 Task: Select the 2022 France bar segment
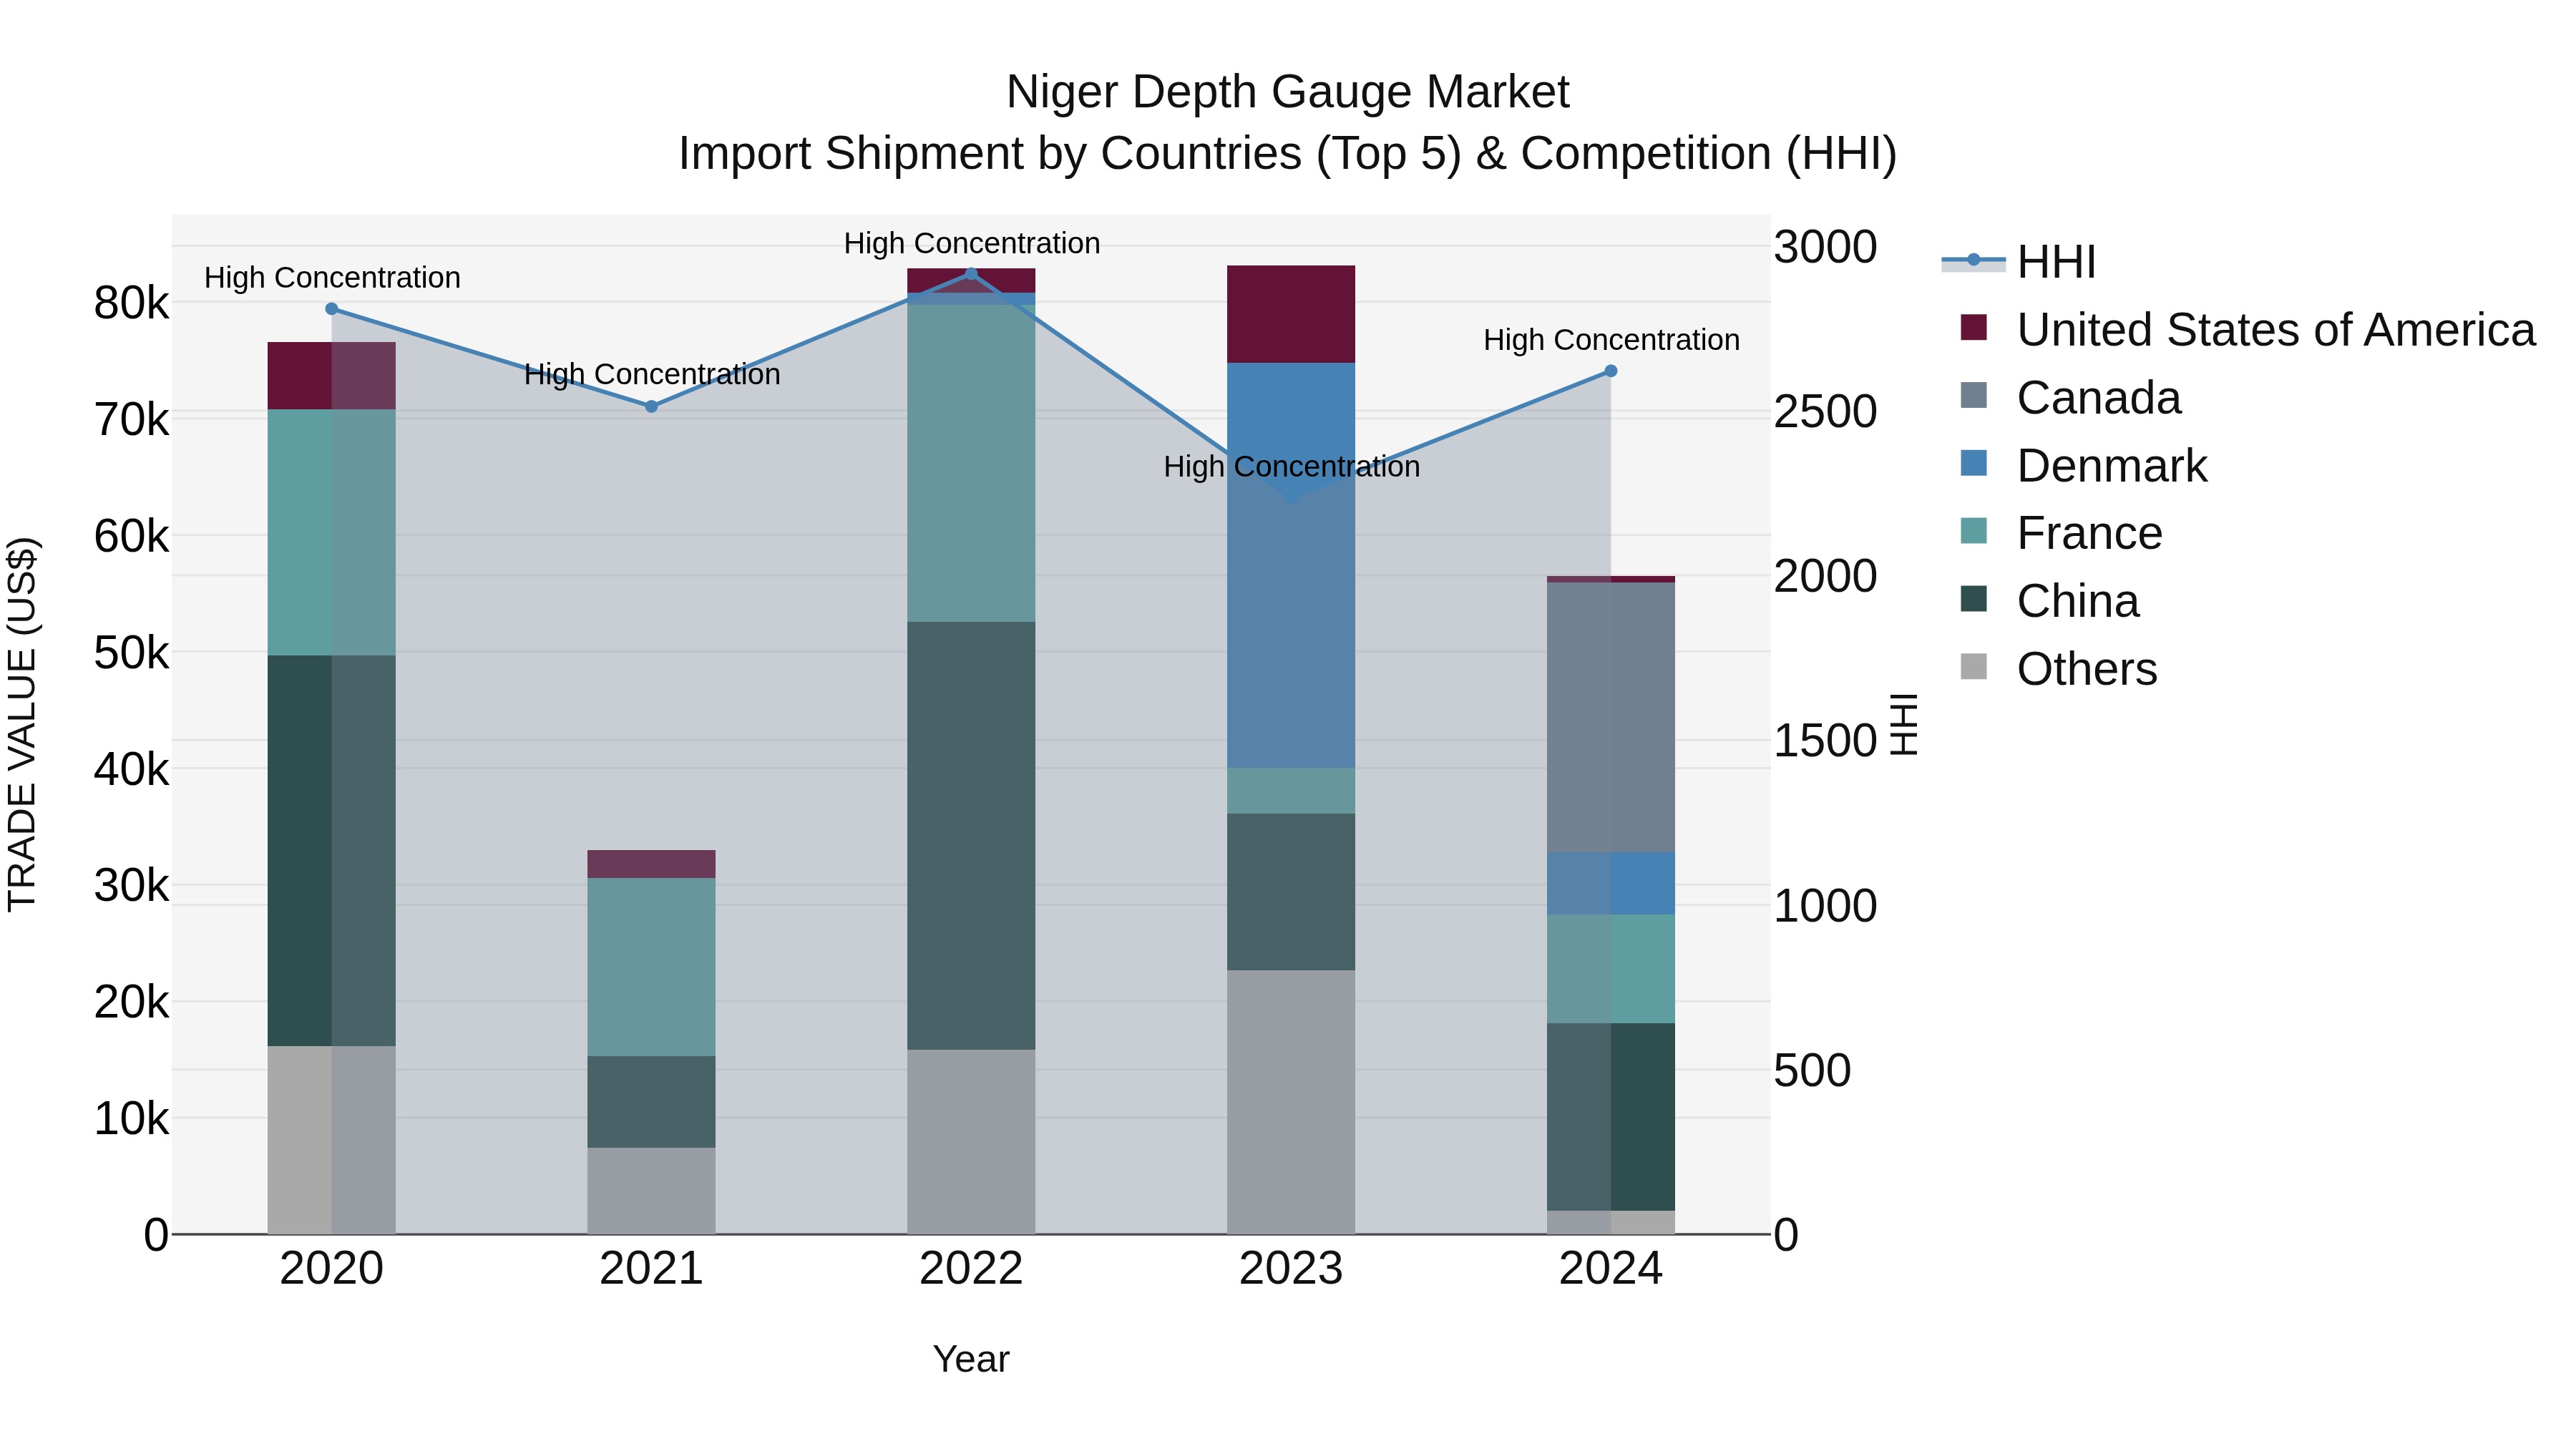[971, 463]
